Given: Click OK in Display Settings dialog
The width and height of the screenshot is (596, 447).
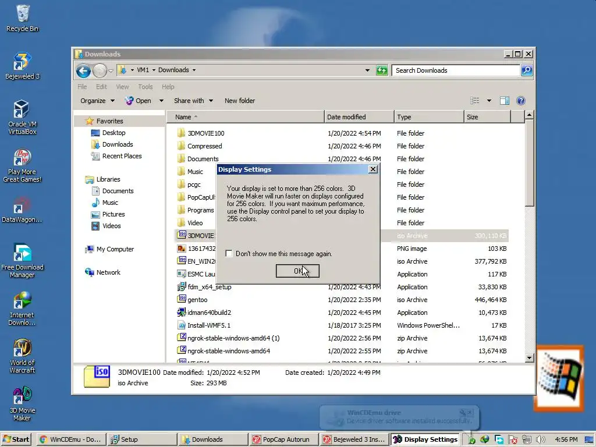Looking at the screenshot, I should click(297, 271).
